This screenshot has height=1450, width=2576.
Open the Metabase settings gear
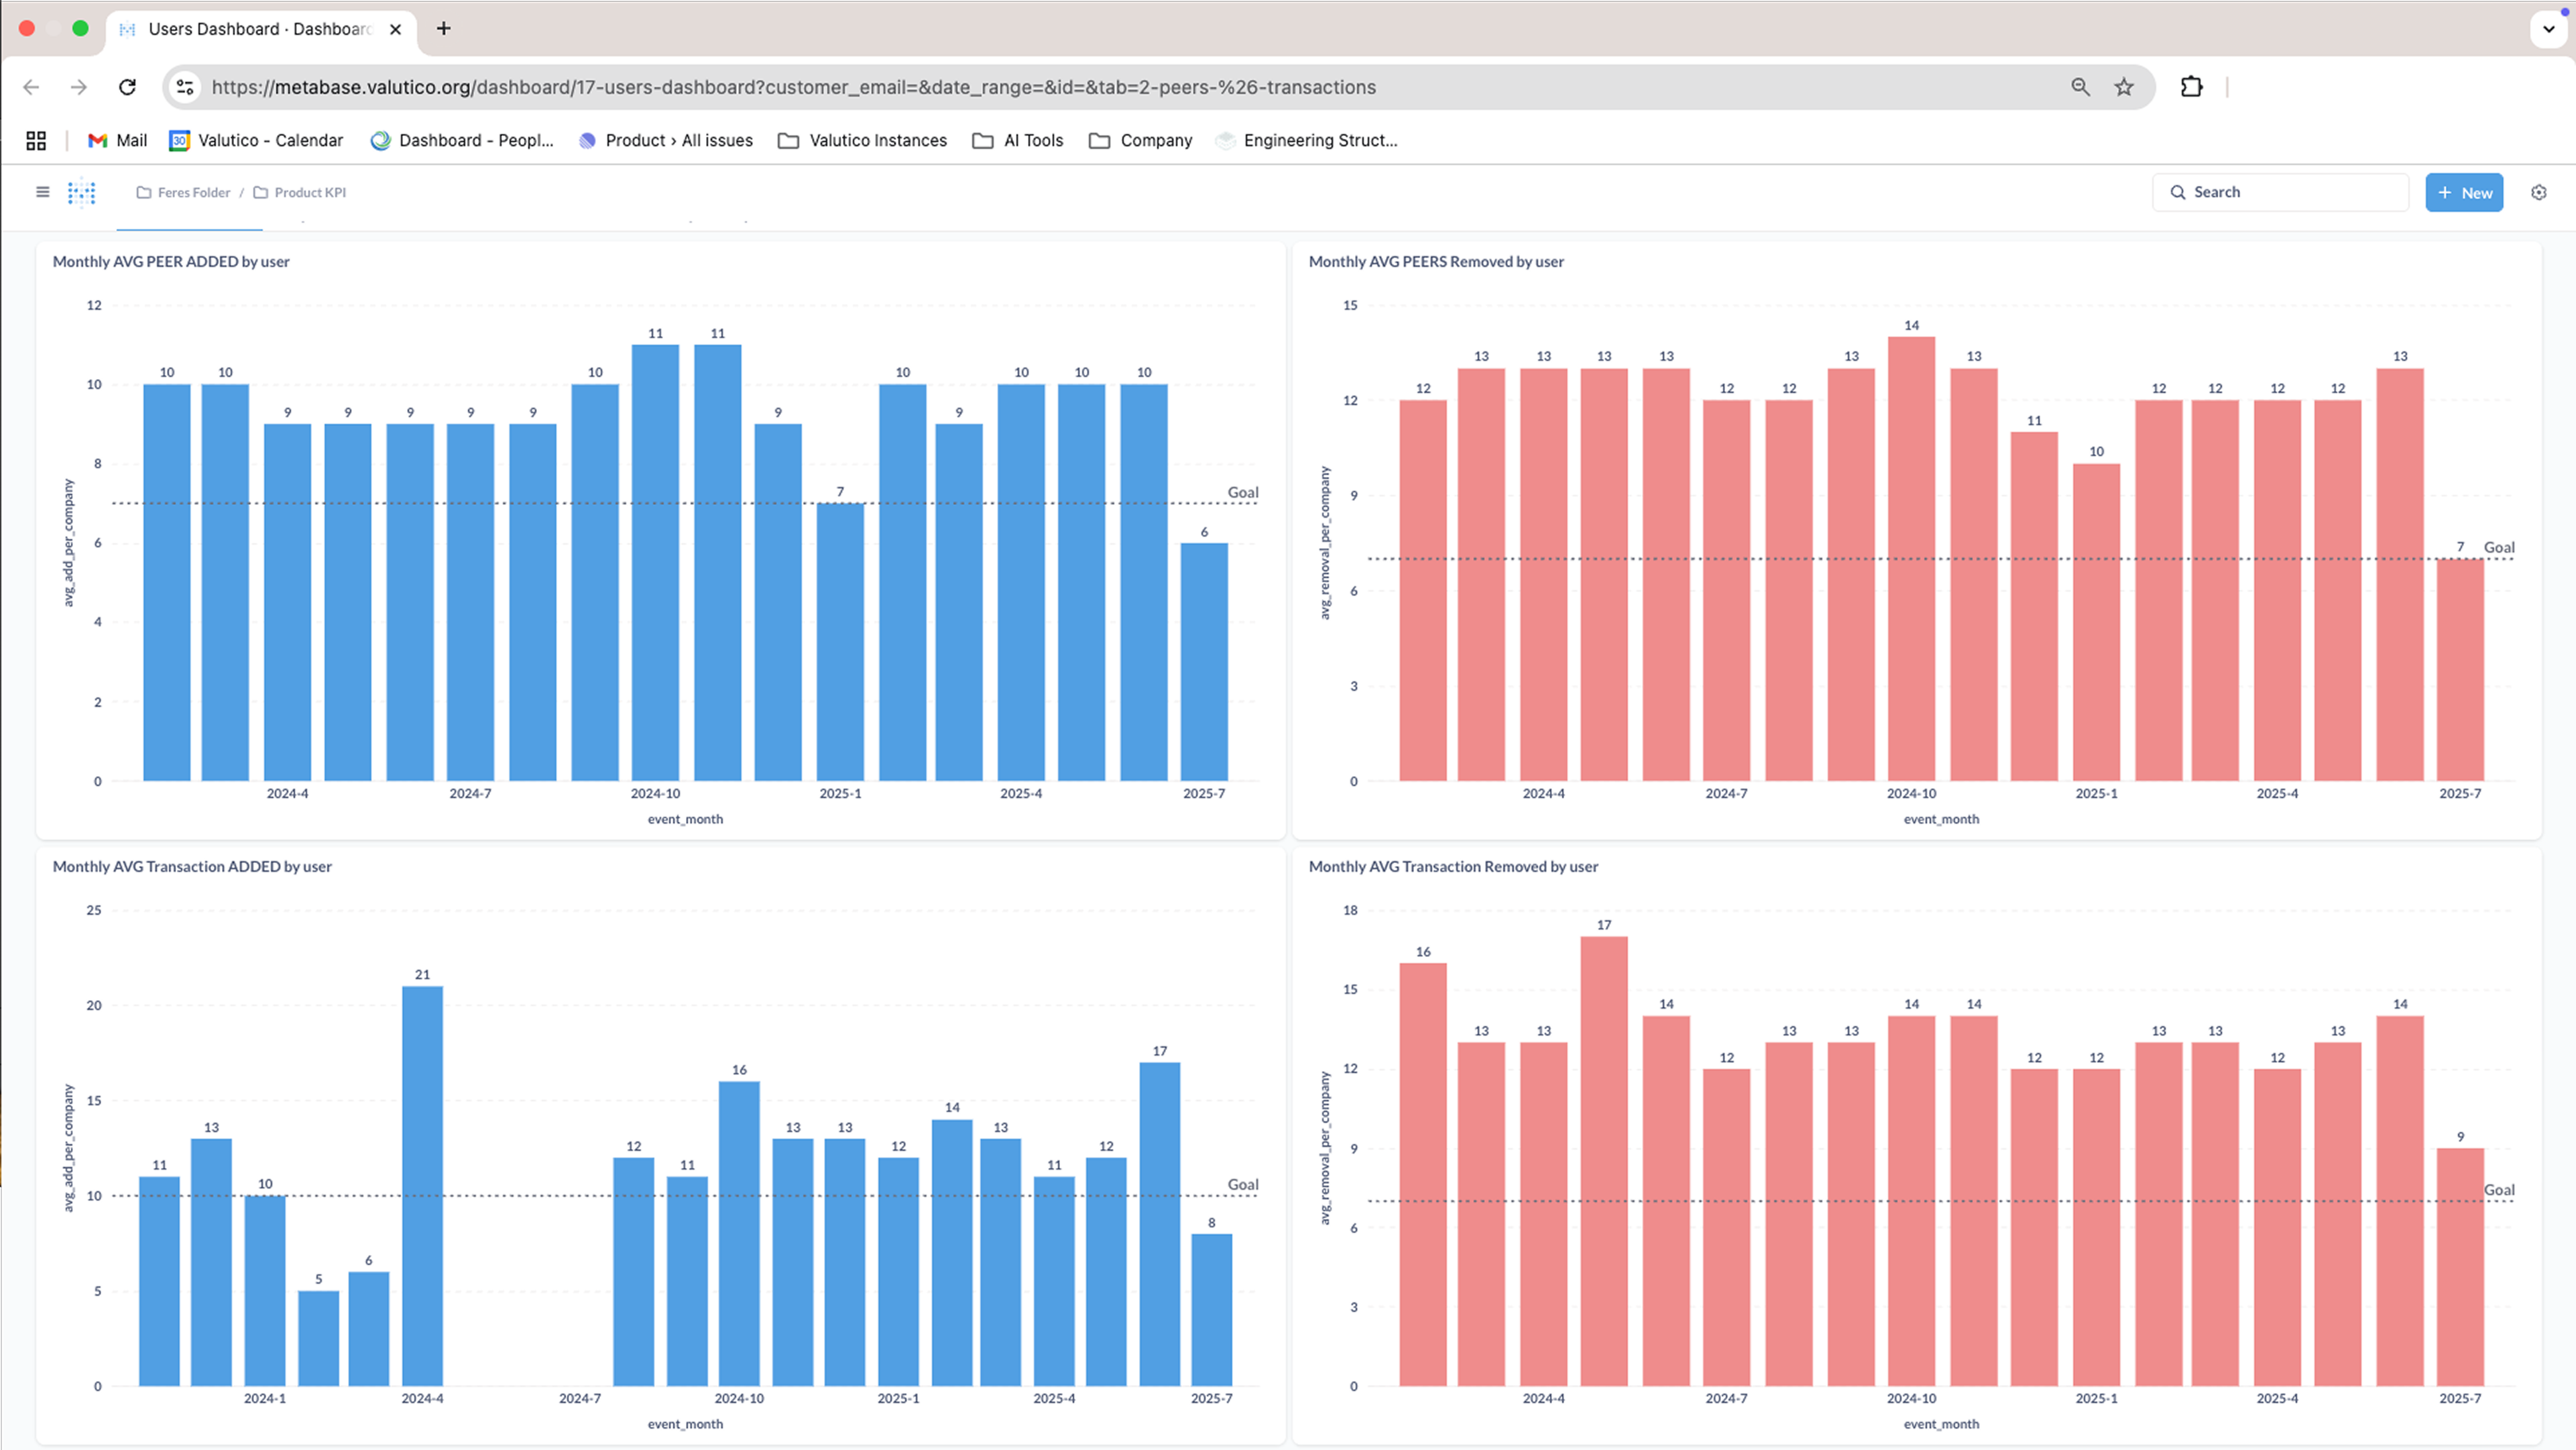[x=2539, y=192]
